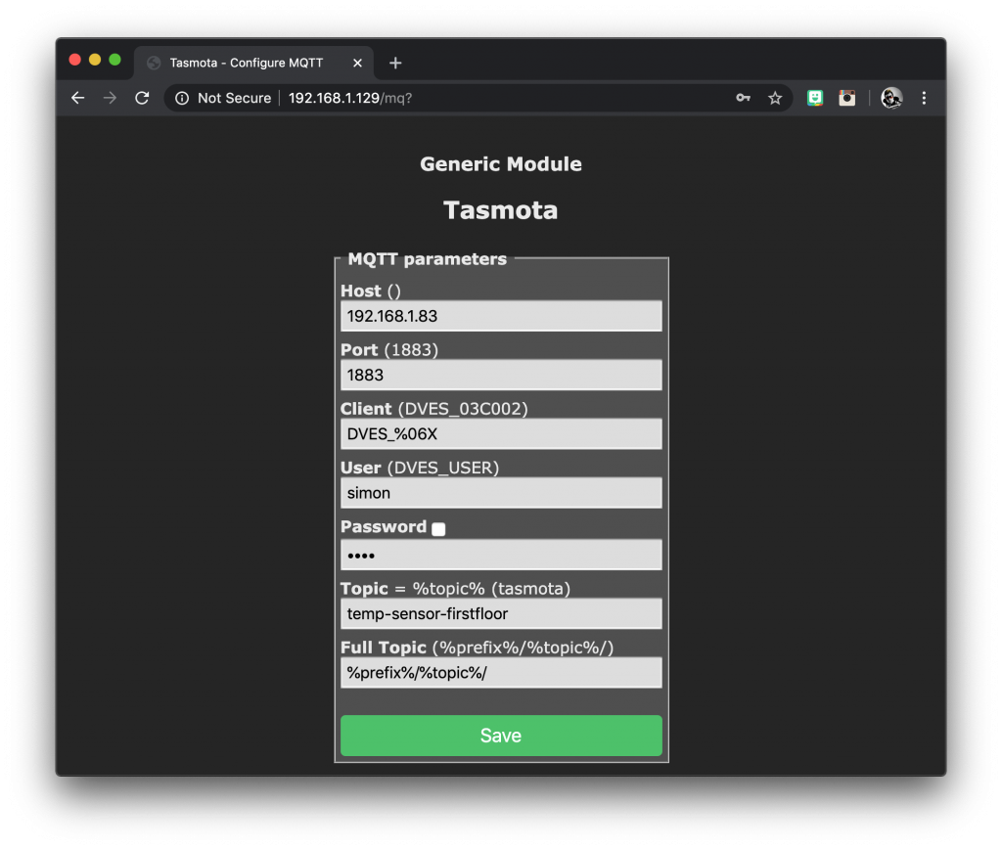The image size is (1002, 850).
Task: Open the Chrome three-dot menu
Action: [x=924, y=98]
